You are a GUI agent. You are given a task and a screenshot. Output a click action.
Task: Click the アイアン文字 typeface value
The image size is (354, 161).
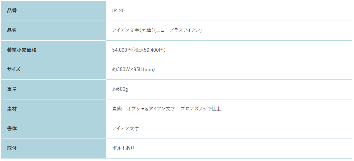pyautogui.click(x=126, y=129)
